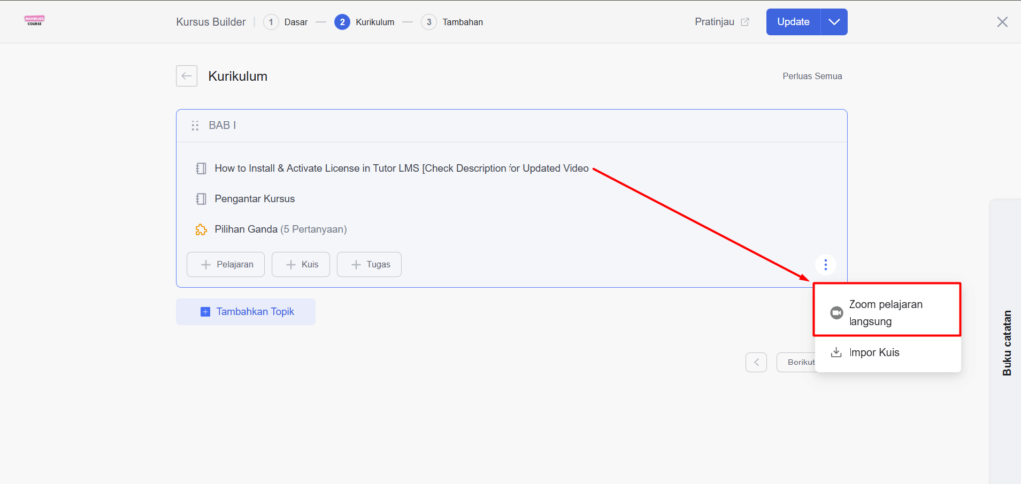Click the lesson icon beside Pengantar Kursus
The image size is (1021, 484).
click(201, 198)
